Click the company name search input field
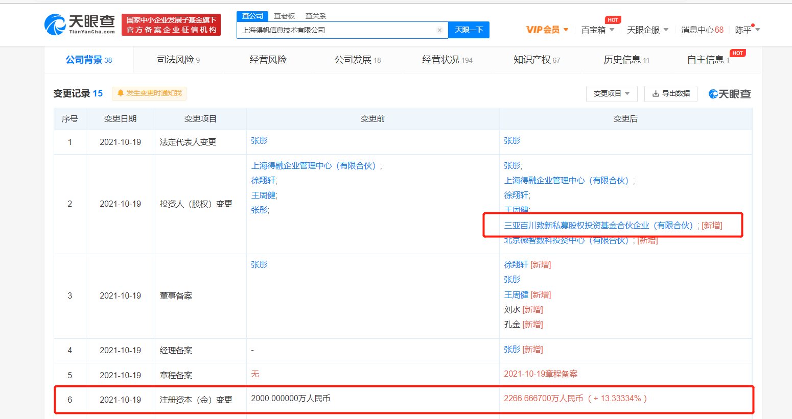792x419 pixels. tap(337, 30)
